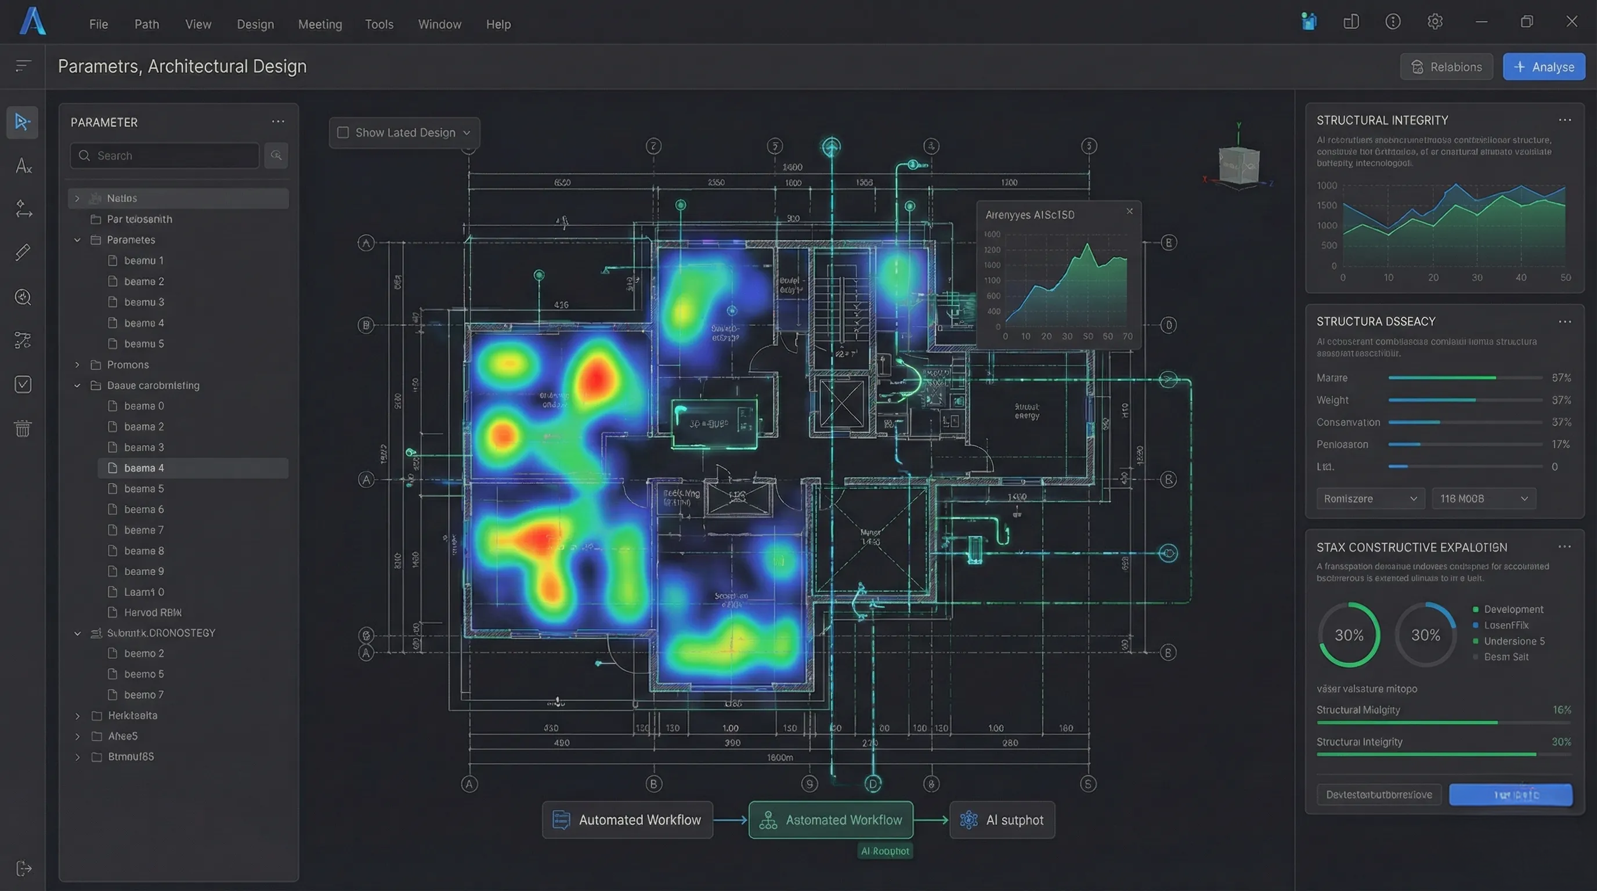Collapse the Daaue carobrnisting folder

[78, 385]
